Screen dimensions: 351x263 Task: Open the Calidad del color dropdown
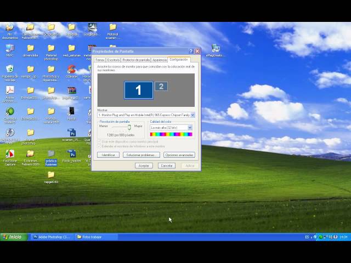[x=190, y=128]
